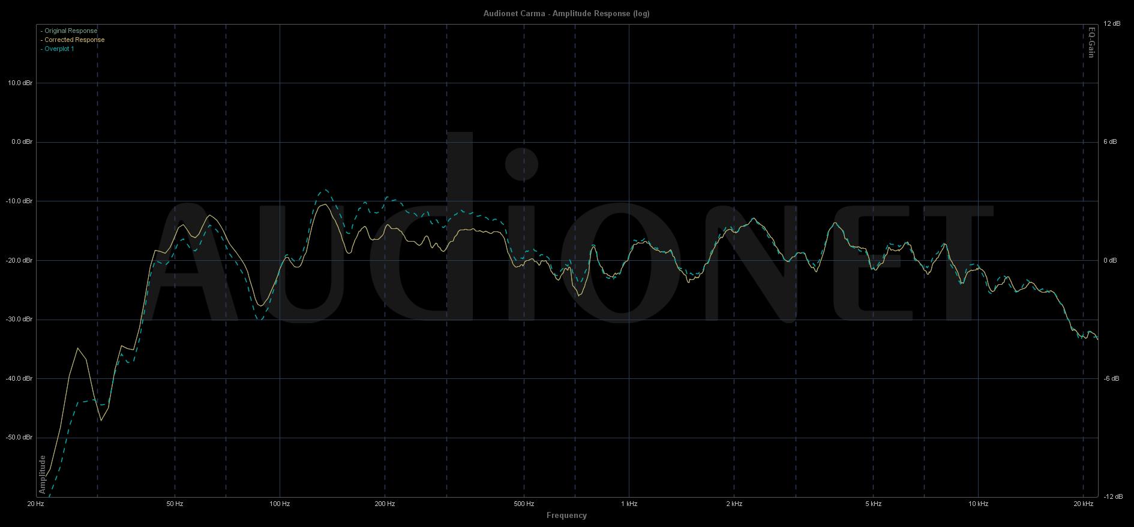
Task: Click the 0.0 dBr amplitude label
Action: pyautogui.click(x=20, y=142)
